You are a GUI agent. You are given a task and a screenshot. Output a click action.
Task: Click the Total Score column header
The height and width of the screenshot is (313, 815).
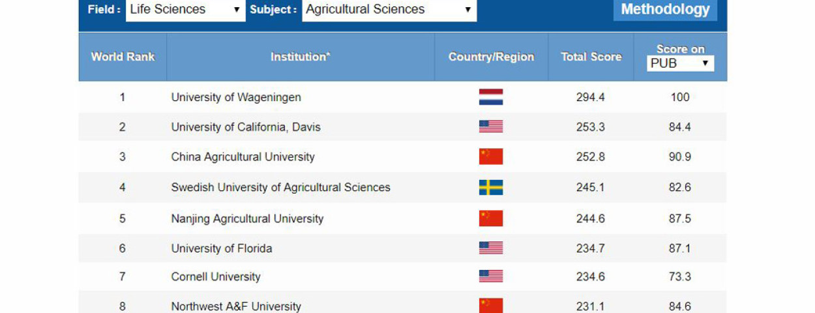pyautogui.click(x=591, y=57)
